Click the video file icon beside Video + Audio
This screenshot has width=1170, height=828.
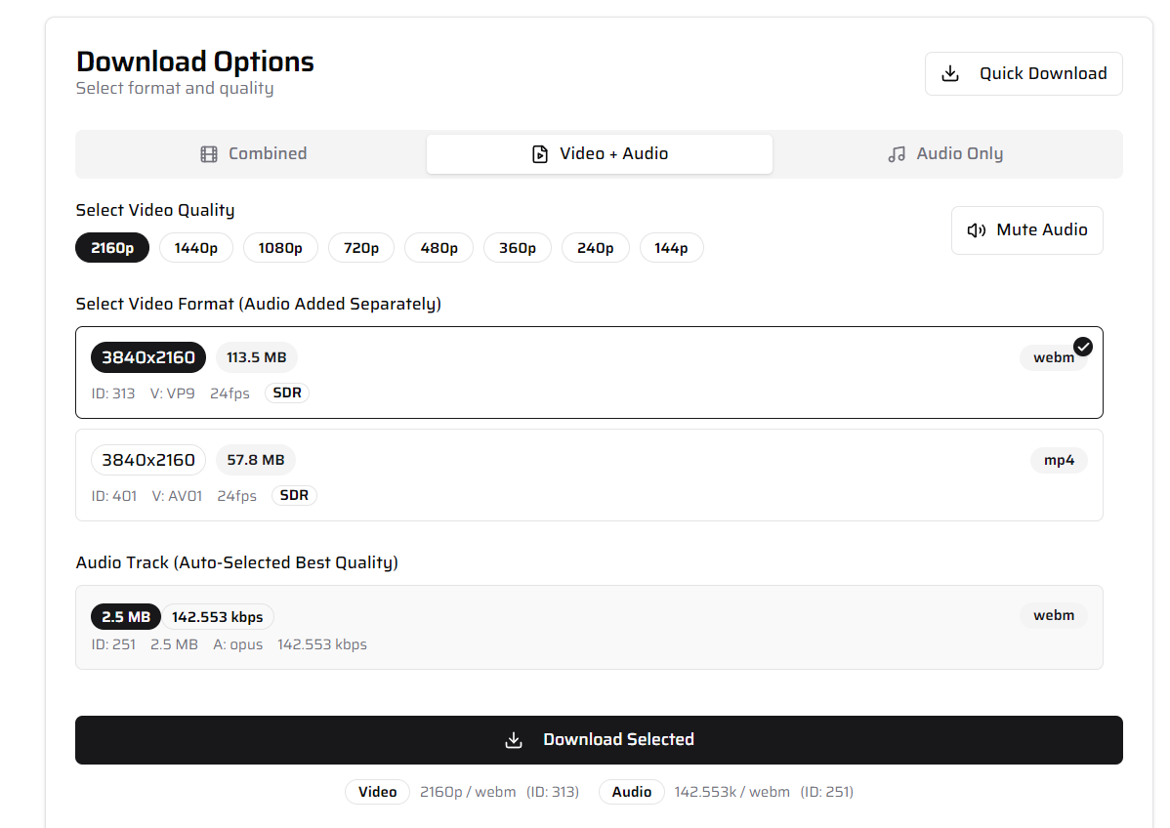pos(538,153)
